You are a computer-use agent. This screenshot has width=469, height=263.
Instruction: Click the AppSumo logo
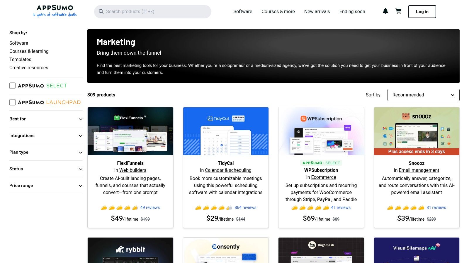pos(55,11)
